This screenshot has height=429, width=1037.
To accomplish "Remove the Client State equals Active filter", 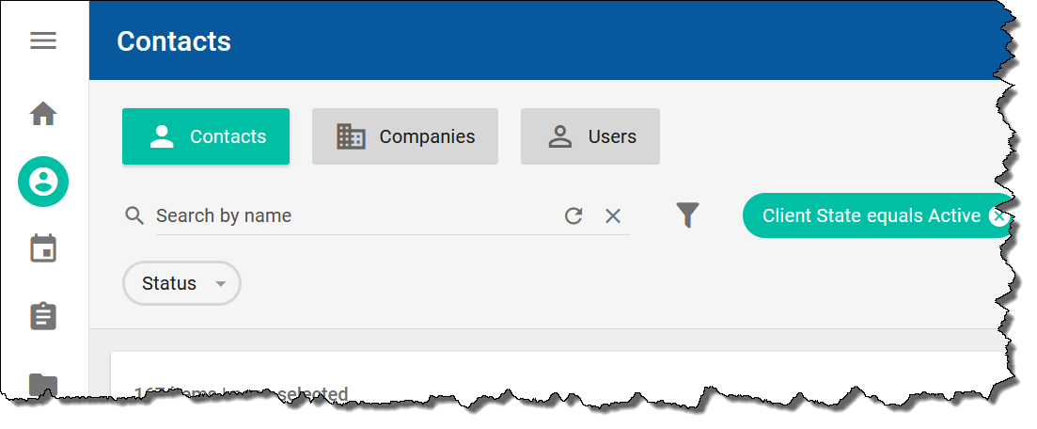I will 998,216.
